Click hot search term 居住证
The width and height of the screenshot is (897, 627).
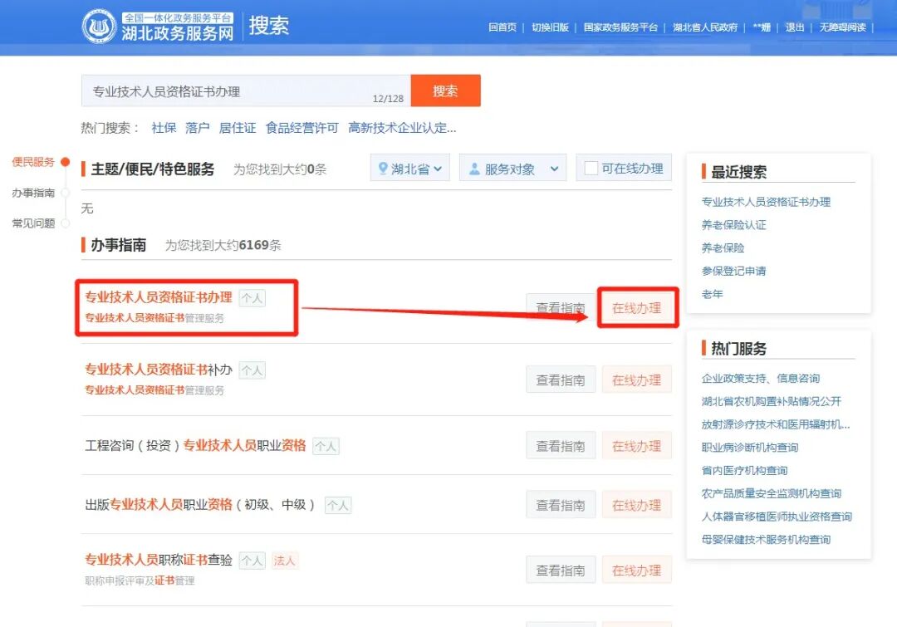click(x=238, y=128)
